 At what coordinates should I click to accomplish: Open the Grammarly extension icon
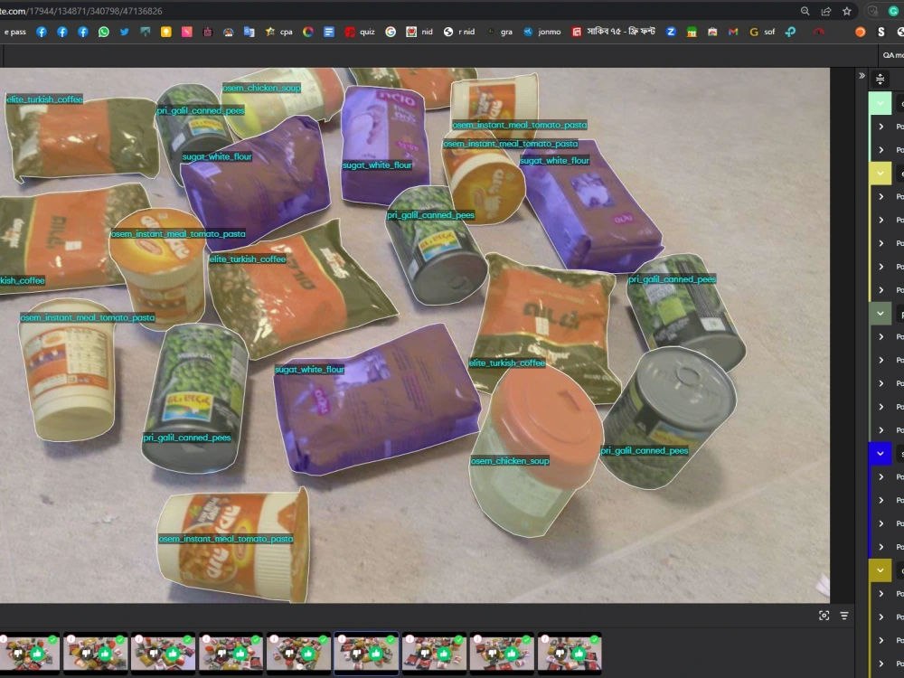893,11
